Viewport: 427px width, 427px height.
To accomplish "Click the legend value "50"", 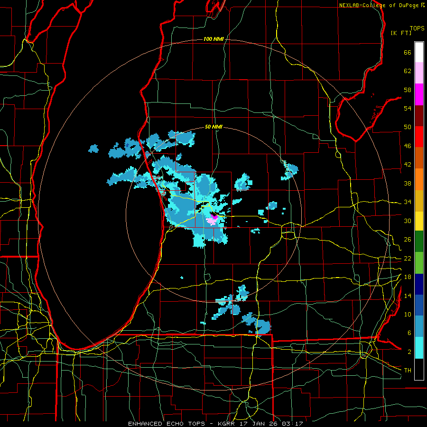I will 408,127.
